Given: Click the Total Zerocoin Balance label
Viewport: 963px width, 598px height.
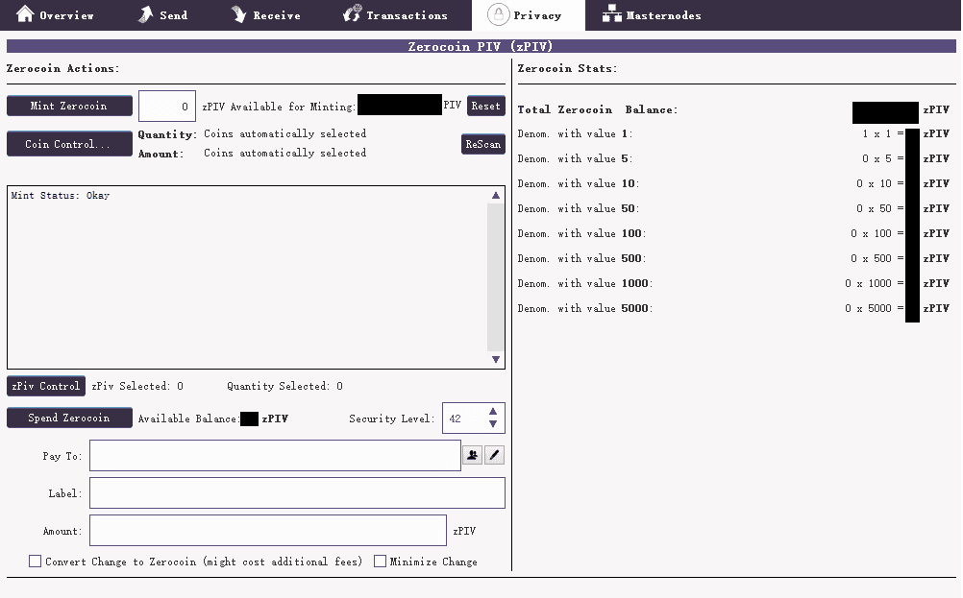Looking at the screenshot, I should pyautogui.click(x=598, y=109).
